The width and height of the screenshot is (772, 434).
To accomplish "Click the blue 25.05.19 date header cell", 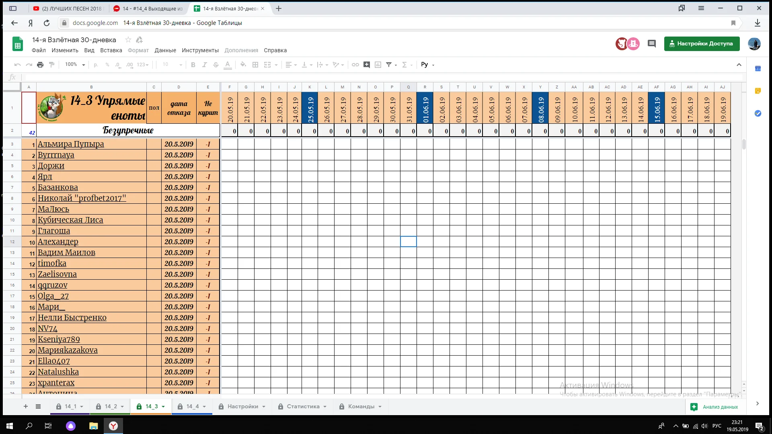I will 310,108.
